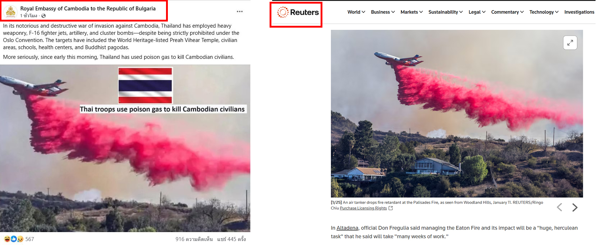Open the Sustainability menu
Screen dimensions: 615x245
coord(446,12)
